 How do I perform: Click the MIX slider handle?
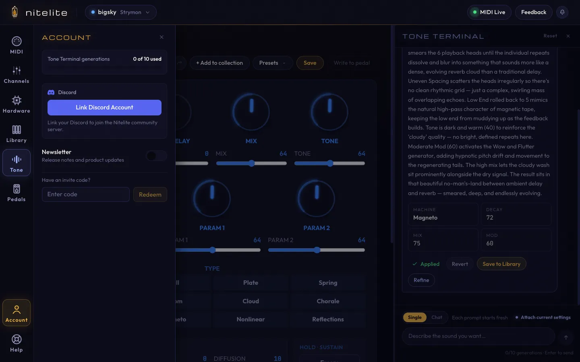pyautogui.click(x=252, y=163)
